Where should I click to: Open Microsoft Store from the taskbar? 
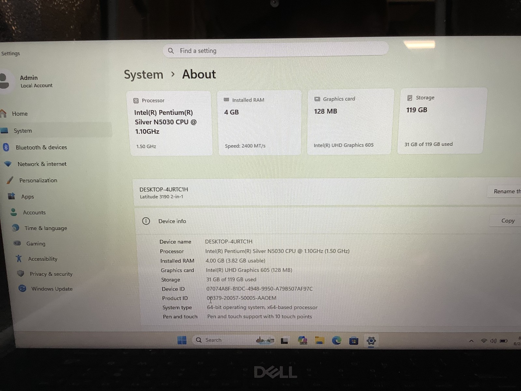tap(354, 341)
